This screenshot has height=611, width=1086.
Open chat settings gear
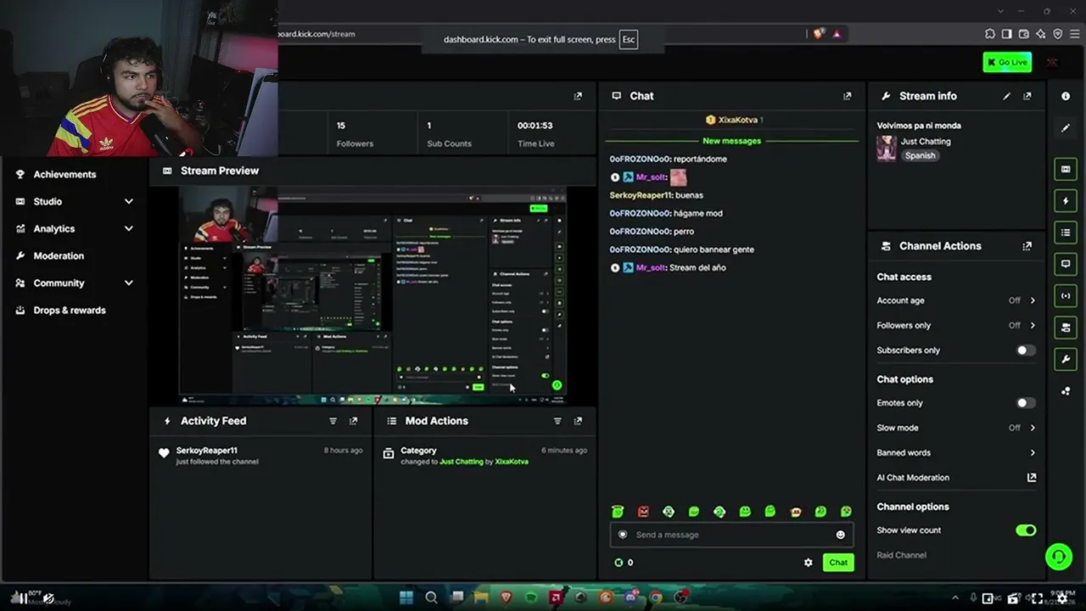click(x=808, y=563)
